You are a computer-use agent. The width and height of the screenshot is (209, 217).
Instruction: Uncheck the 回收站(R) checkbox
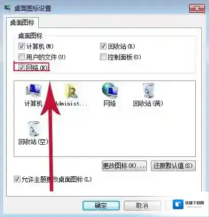[103, 46]
